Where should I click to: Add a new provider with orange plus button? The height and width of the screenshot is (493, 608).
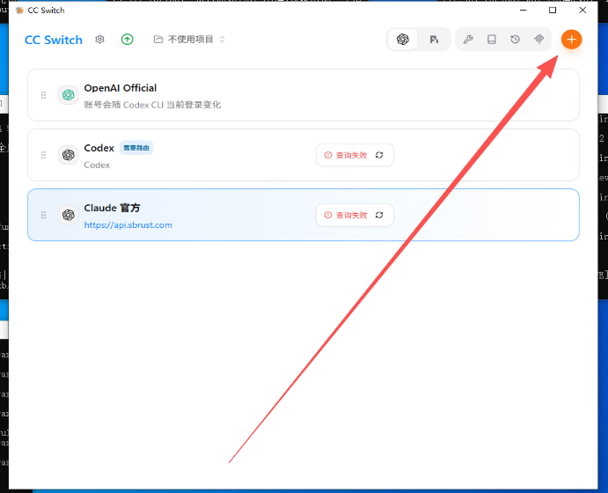coord(572,40)
